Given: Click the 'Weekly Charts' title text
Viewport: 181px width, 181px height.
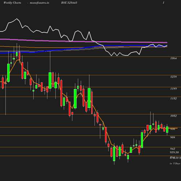Looking at the screenshot, I should [x=12, y=3].
